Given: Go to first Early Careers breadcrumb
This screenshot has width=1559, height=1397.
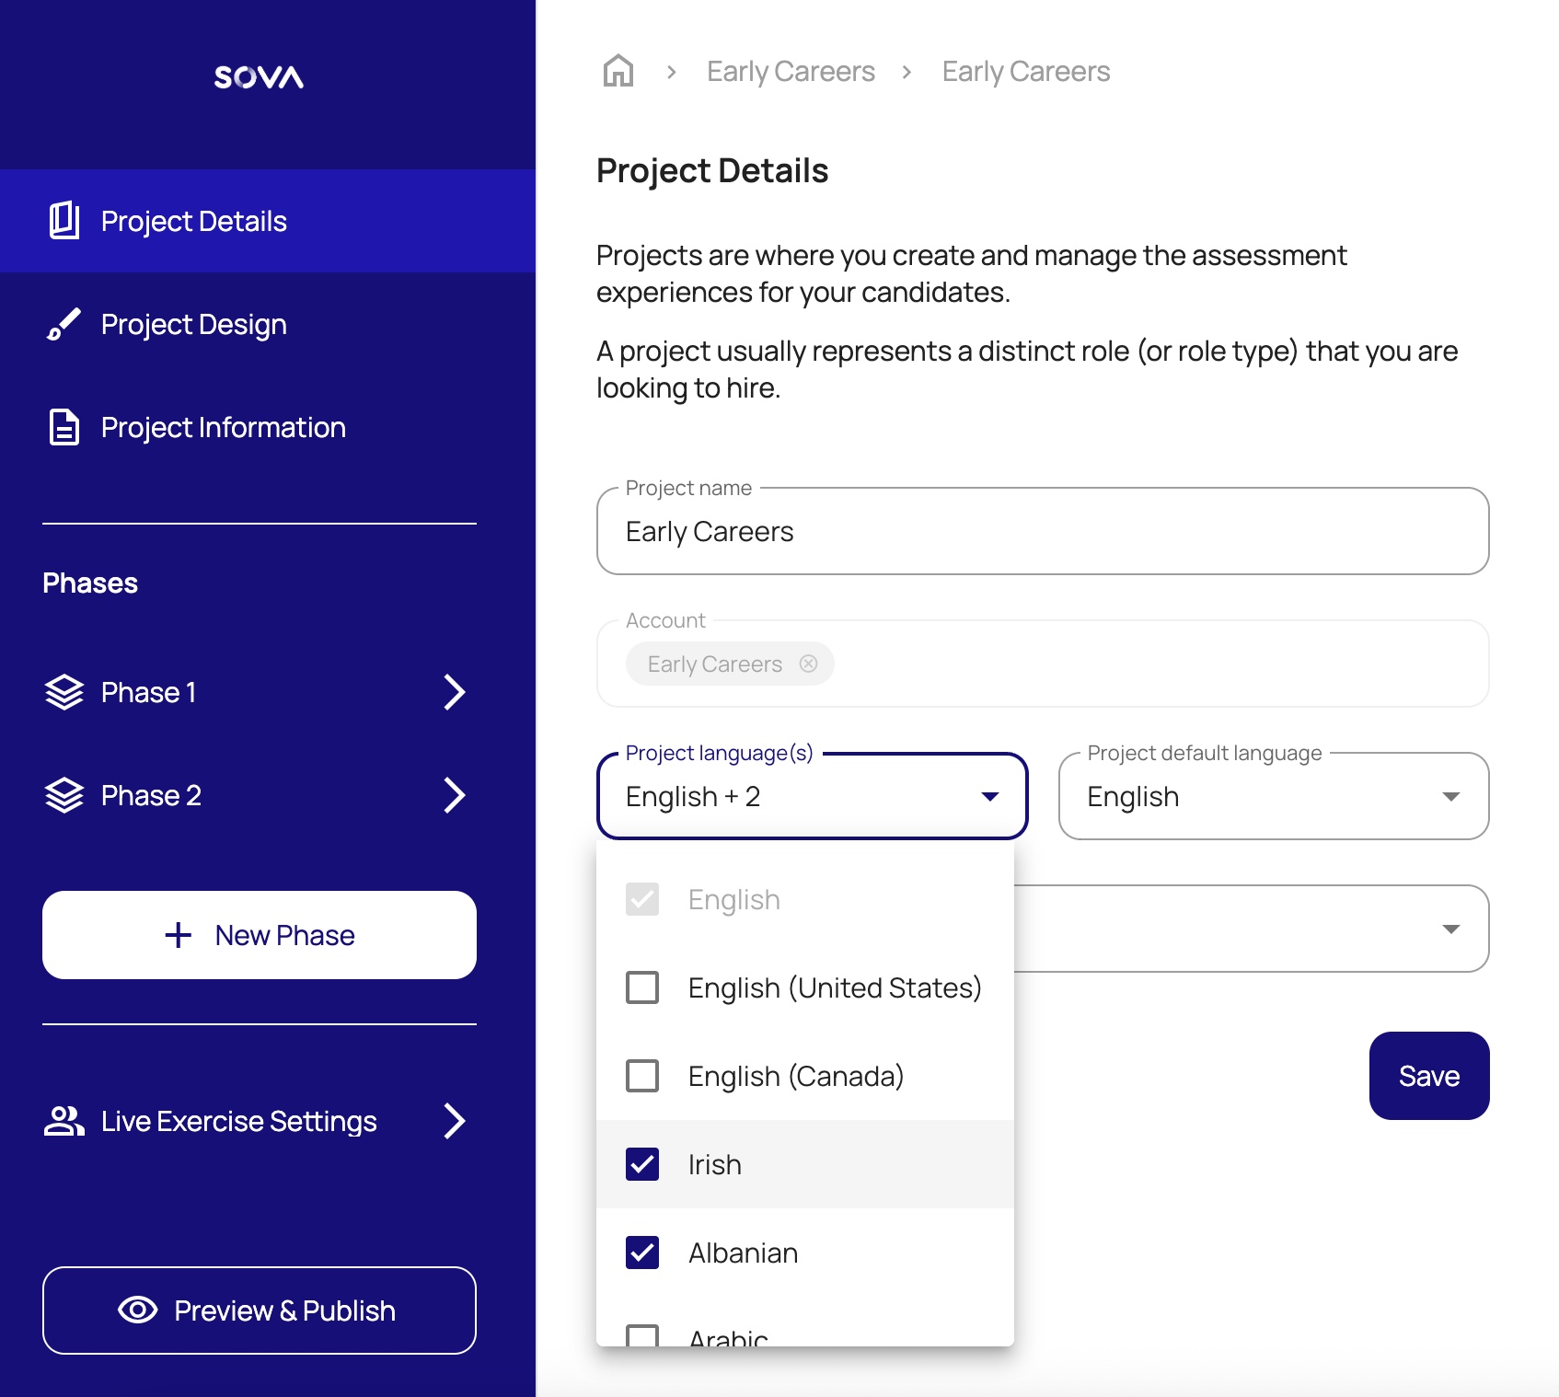Looking at the screenshot, I should (x=790, y=72).
